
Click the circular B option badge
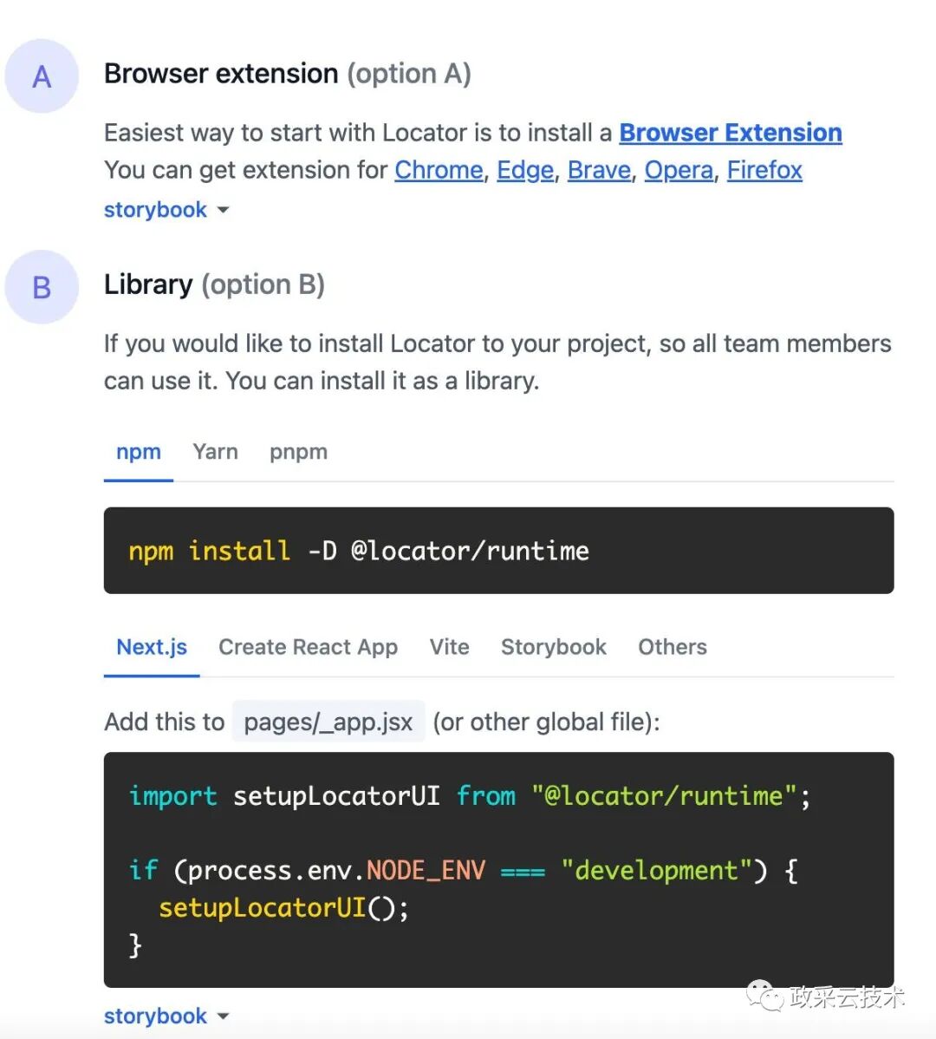click(x=42, y=287)
